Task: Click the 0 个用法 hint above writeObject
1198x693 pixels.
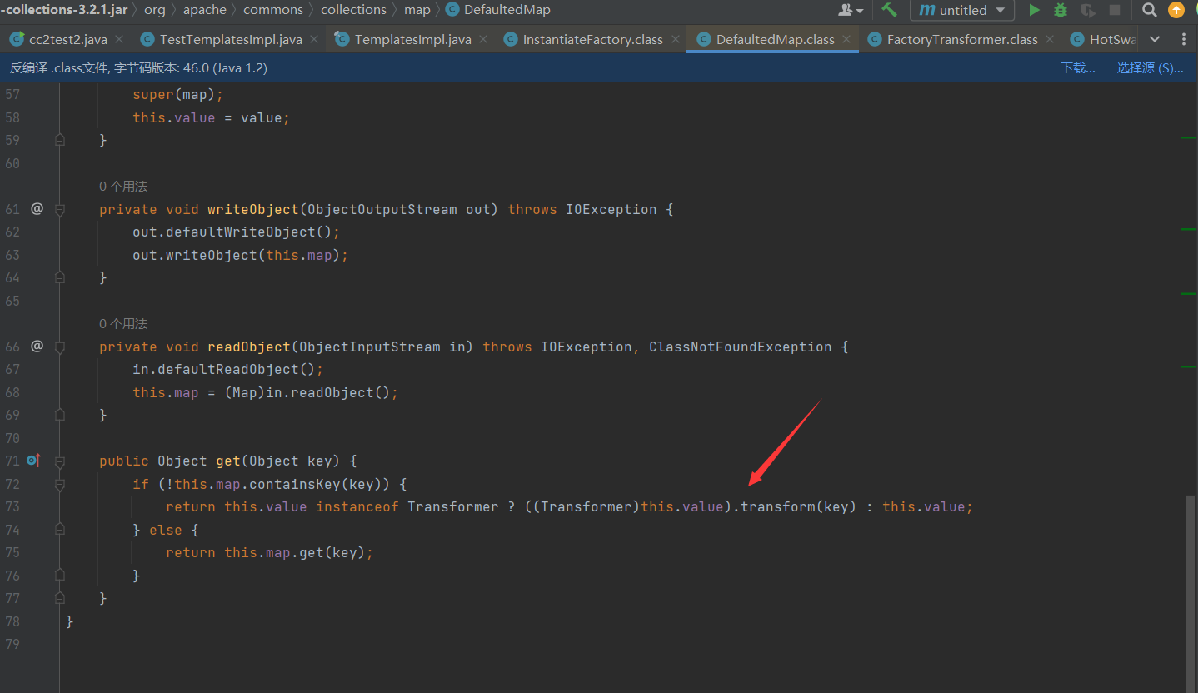Action: pyautogui.click(x=123, y=186)
